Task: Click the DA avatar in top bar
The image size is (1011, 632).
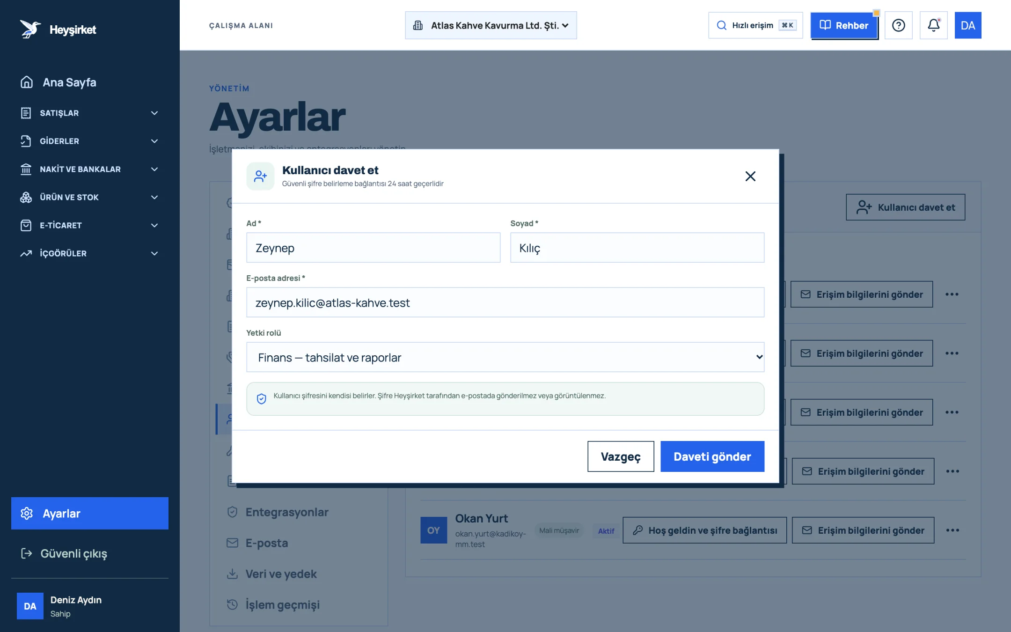Action: tap(967, 25)
